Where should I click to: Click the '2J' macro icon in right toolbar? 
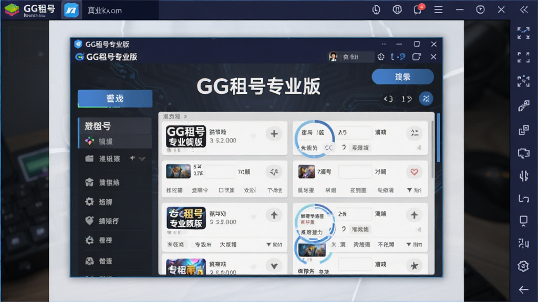(523, 243)
